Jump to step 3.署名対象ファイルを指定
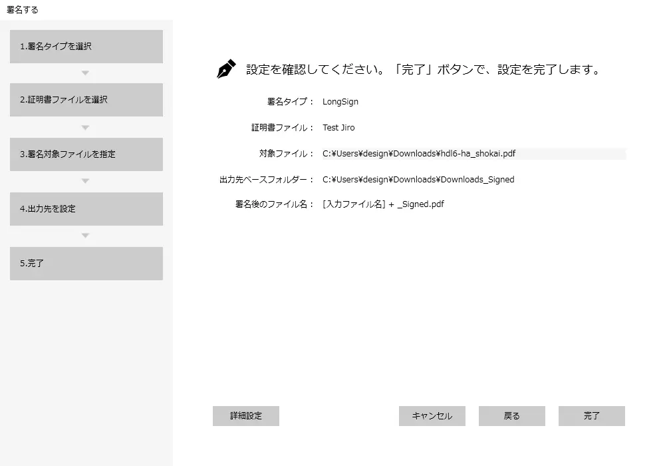Screen dimensions: 665x466 pyautogui.click(x=86, y=154)
